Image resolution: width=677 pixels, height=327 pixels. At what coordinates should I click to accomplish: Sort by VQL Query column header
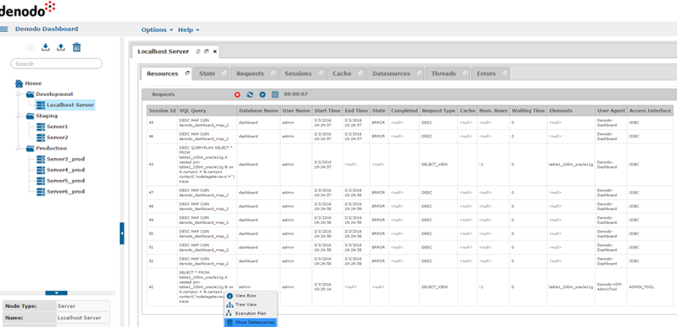click(207, 111)
